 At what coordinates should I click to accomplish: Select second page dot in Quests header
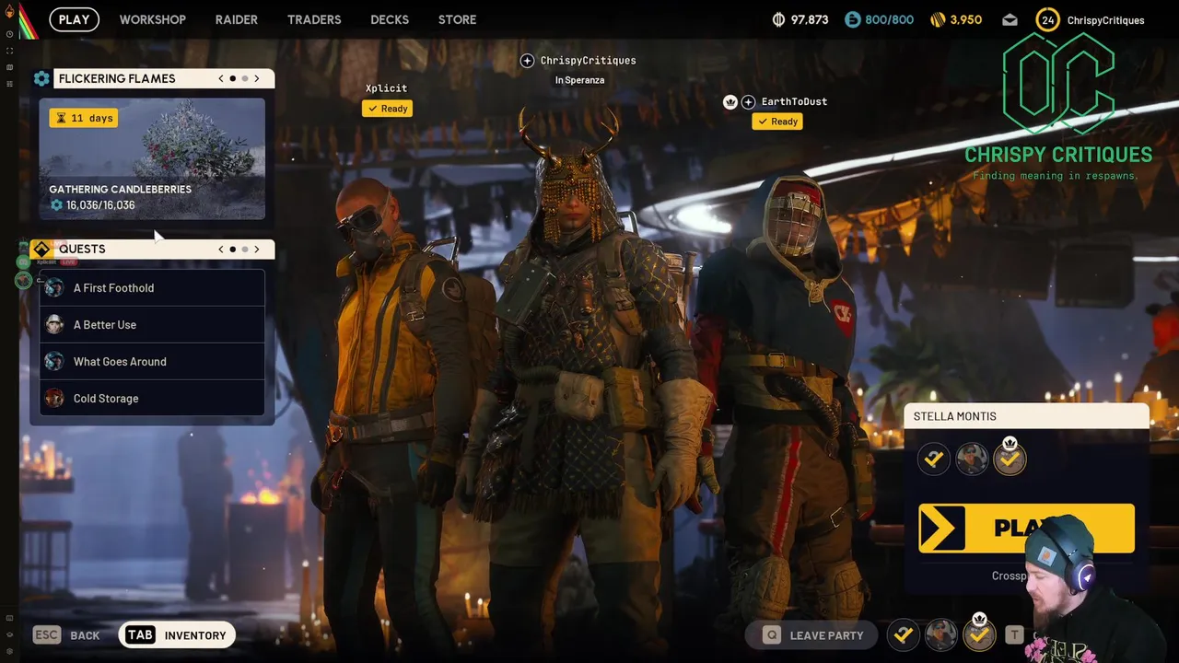tap(244, 250)
